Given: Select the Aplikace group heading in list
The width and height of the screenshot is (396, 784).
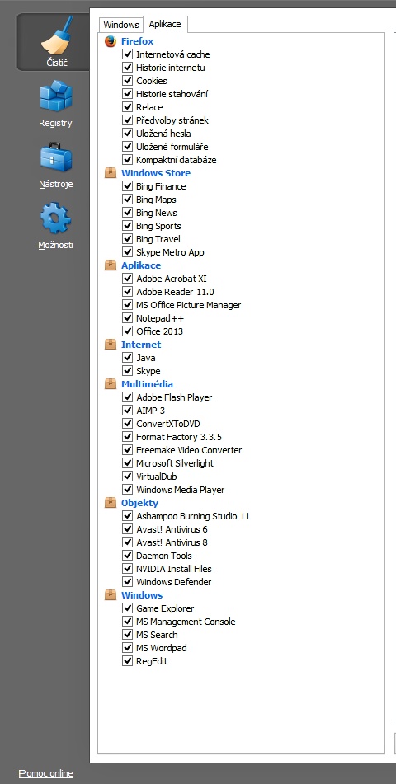Looking at the screenshot, I should (141, 265).
